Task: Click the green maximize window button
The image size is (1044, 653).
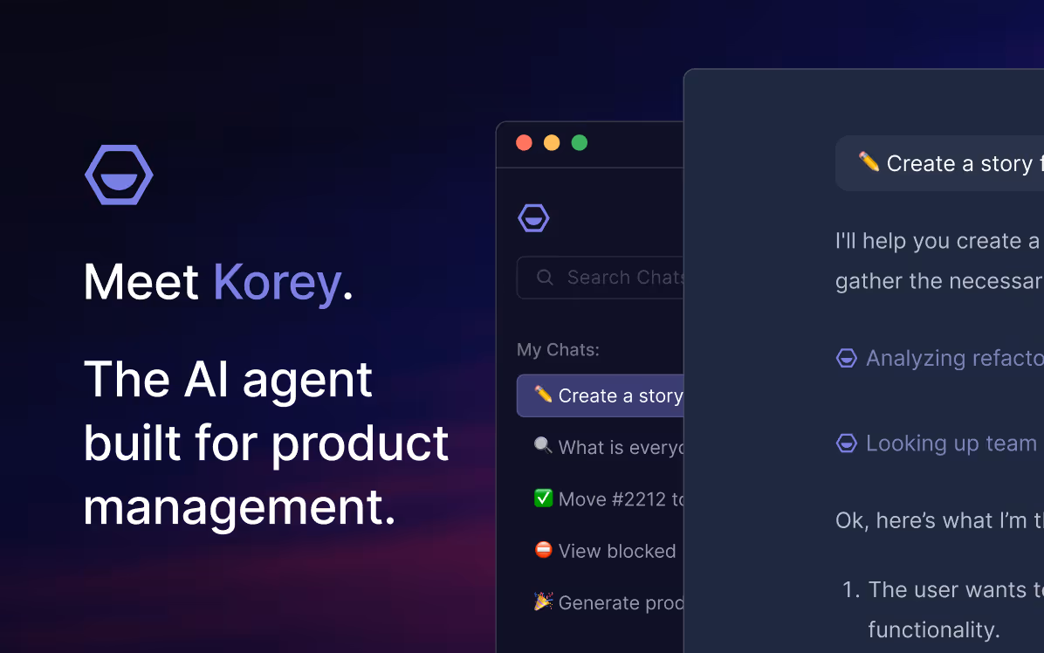Action: pyautogui.click(x=580, y=142)
